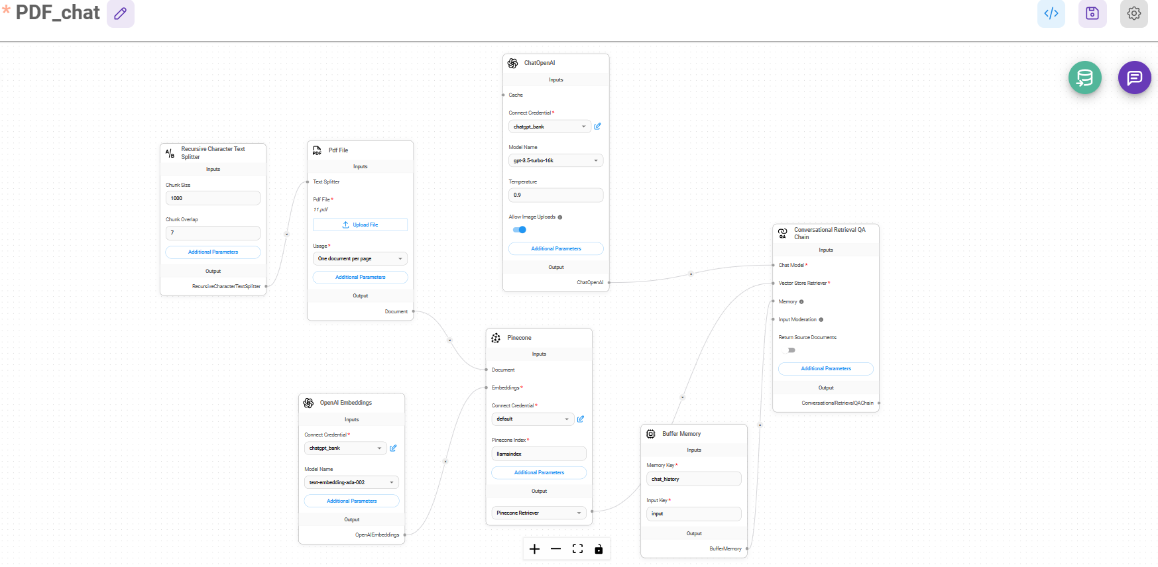Viewport: 1158px width, 567px height.
Task: Click the zoom out minus control
Action: click(556, 549)
